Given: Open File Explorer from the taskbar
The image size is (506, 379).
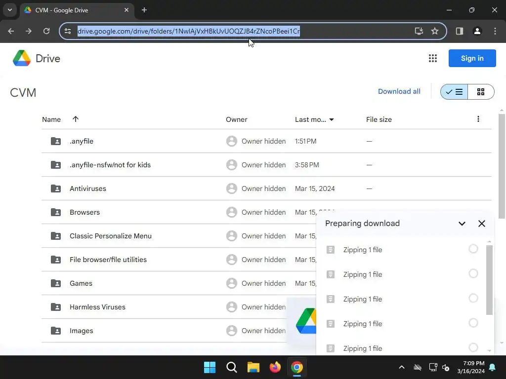Looking at the screenshot, I should tap(253, 367).
